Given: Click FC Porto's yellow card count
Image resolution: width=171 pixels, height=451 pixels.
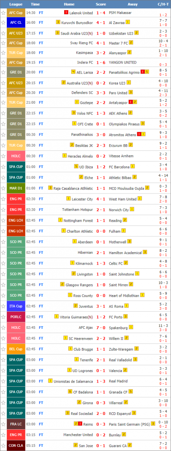Looking at the screenshot, I should click(x=125, y=317).
